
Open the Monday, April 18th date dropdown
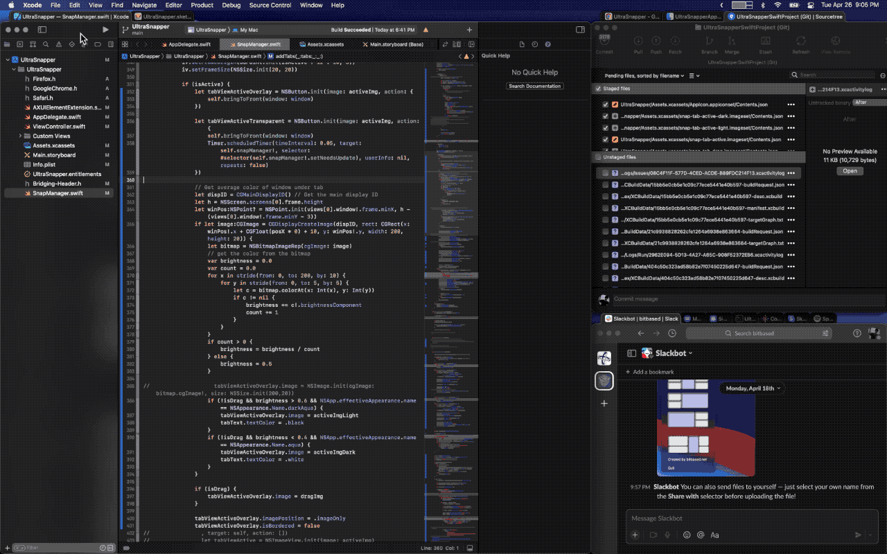pyautogui.click(x=752, y=388)
